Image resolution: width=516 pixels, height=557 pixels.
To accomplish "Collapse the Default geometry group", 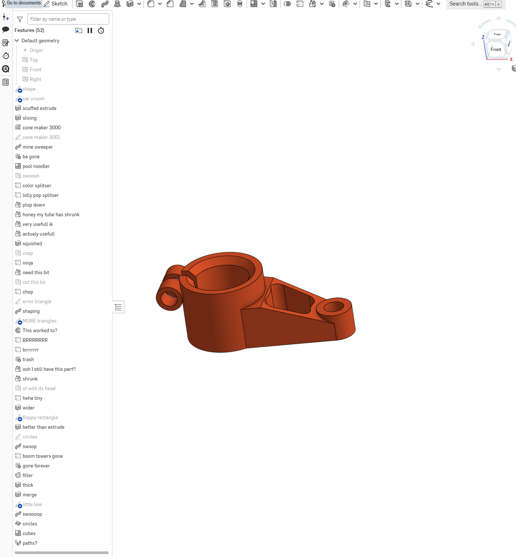I will tap(17, 41).
